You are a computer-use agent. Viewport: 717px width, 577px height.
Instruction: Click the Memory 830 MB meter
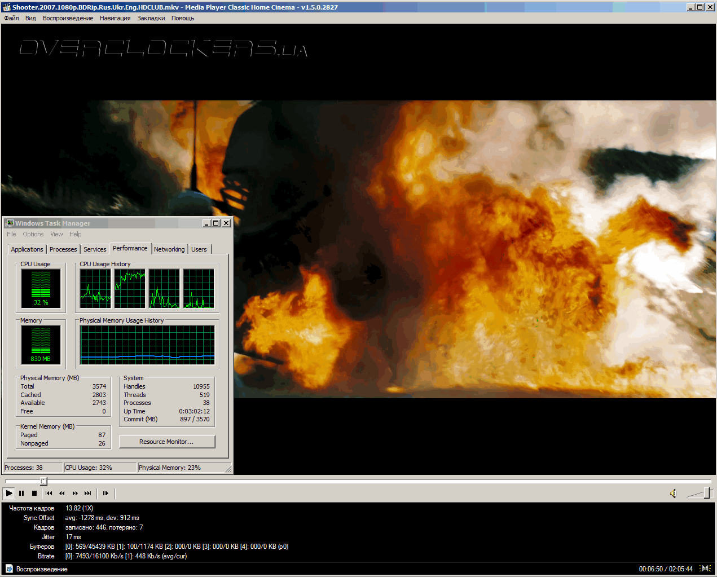(x=41, y=344)
